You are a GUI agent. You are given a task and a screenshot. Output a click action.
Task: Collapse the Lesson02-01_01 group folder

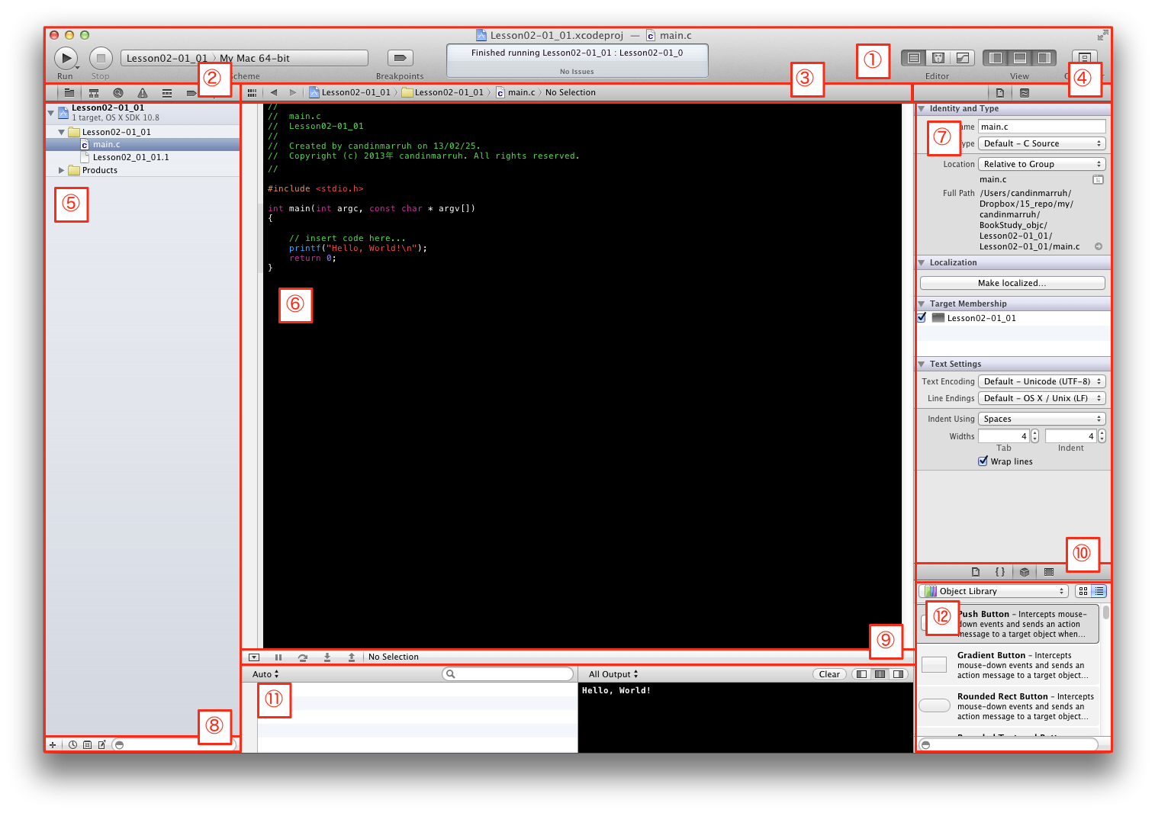click(62, 132)
